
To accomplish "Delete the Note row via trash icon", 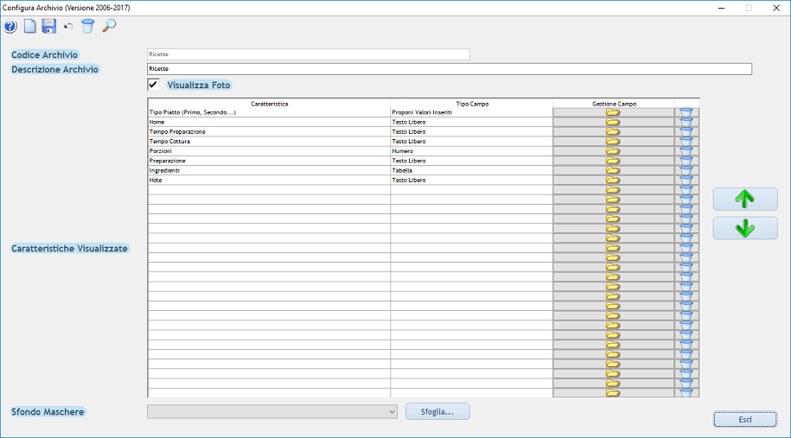I will click(686, 180).
